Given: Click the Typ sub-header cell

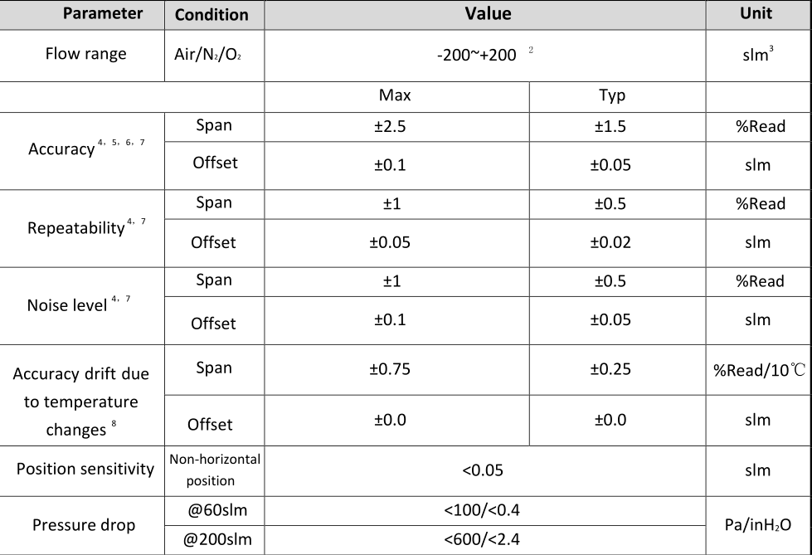Looking at the screenshot, I should pyautogui.click(x=612, y=95).
